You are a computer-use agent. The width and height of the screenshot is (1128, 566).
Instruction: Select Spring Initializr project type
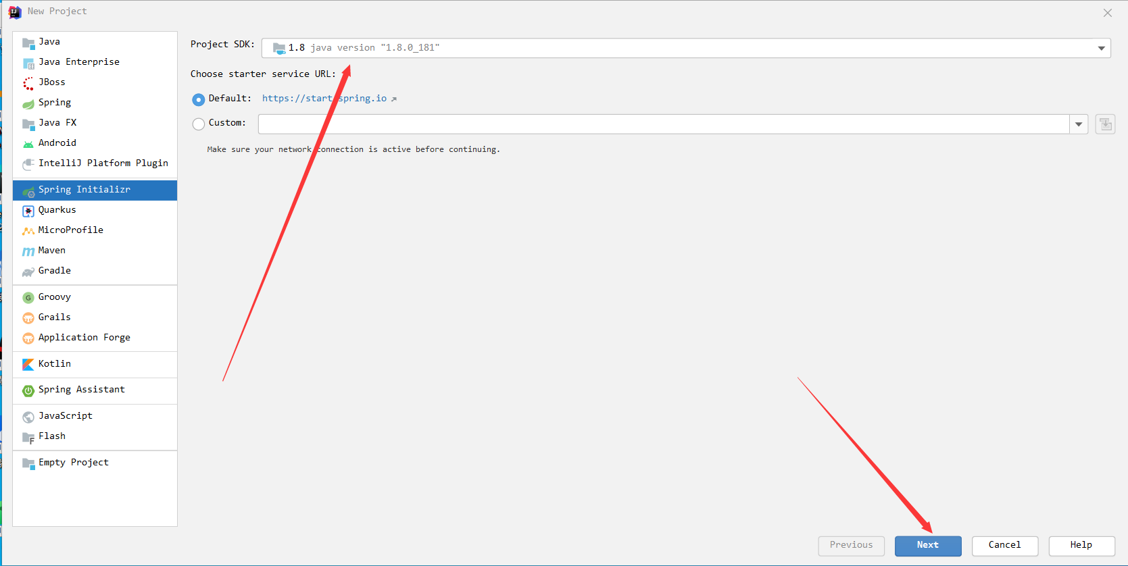pyautogui.click(x=84, y=190)
